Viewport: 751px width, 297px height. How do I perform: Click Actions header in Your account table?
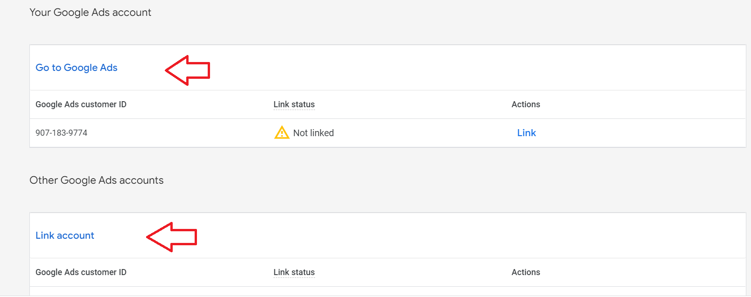click(526, 104)
